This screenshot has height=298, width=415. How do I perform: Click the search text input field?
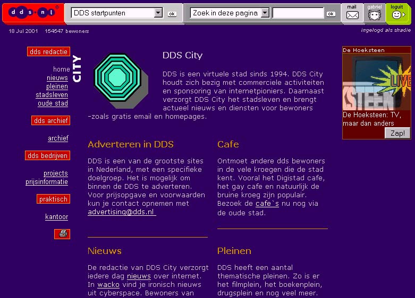(298, 13)
